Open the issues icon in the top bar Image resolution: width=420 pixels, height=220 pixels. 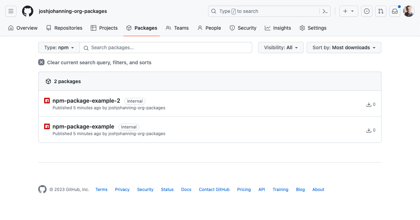pyautogui.click(x=366, y=11)
